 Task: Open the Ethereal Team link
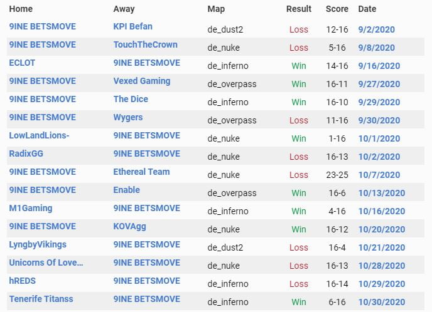click(x=141, y=172)
